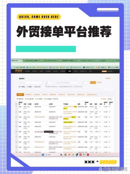Click the Garlic Press keyword input field
The height and width of the screenshot is (174, 130).
click(x=30, y=83)
